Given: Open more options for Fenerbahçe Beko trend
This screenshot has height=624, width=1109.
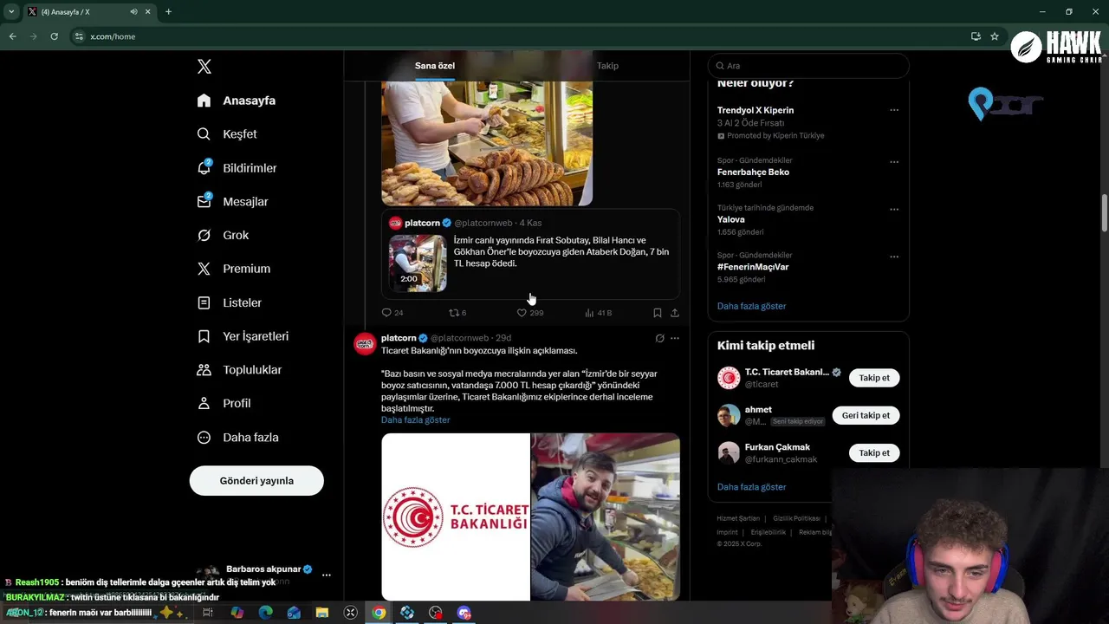Looking at the screenshot, I should pos(894,162).
